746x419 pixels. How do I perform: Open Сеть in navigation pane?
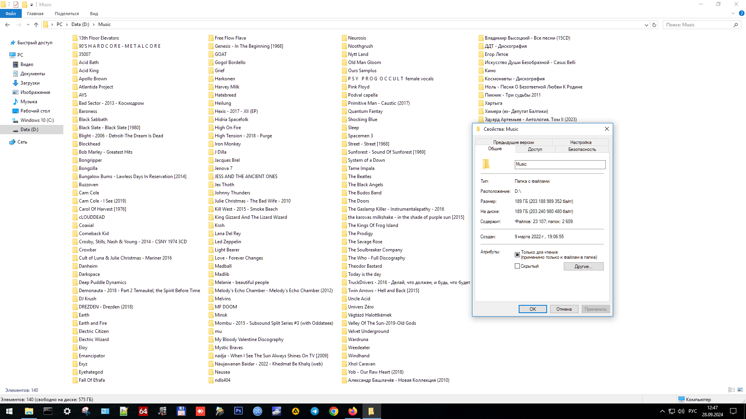click(x=22, y=142)
